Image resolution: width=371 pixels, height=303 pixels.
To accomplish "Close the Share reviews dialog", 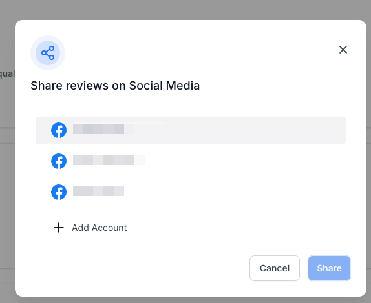I will click(343, 50).
